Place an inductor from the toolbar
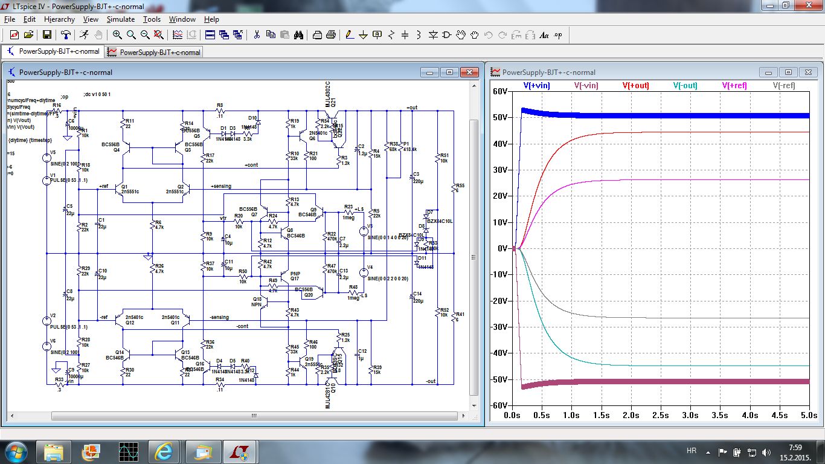 (419, 35)
